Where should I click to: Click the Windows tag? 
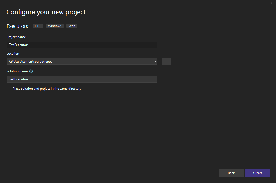[55, 26]
